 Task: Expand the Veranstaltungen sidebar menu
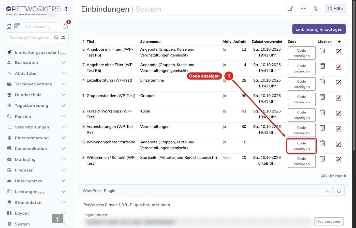click(37, 127)
